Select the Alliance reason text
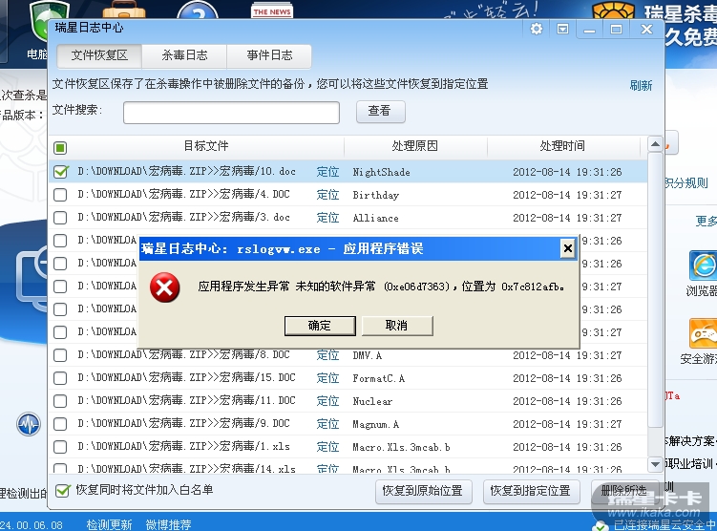This screenshot has height=531, width=717. tap(375, 218)
